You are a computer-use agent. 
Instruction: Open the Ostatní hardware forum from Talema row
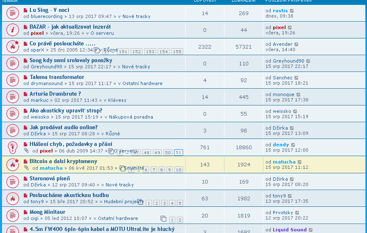(142, 83)
